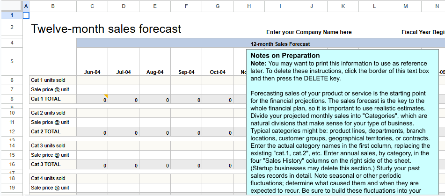Click Cat 1 units sold cell under Jul-04
Viewport: 445px width, 196px height.
point(124,80)
